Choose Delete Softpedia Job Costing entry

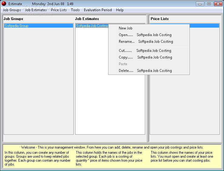point(149,71)
